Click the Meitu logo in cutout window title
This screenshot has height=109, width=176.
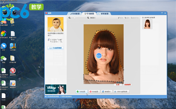(46, 13)
